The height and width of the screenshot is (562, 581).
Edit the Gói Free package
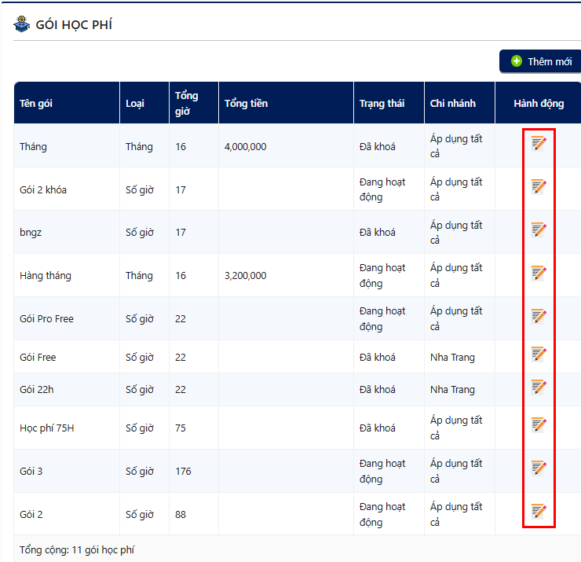539,354
